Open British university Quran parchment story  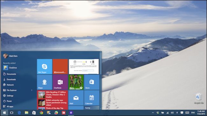(56, 103)
